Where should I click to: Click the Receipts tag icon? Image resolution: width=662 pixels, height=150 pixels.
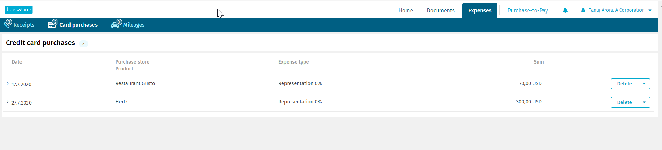point(7,24)
